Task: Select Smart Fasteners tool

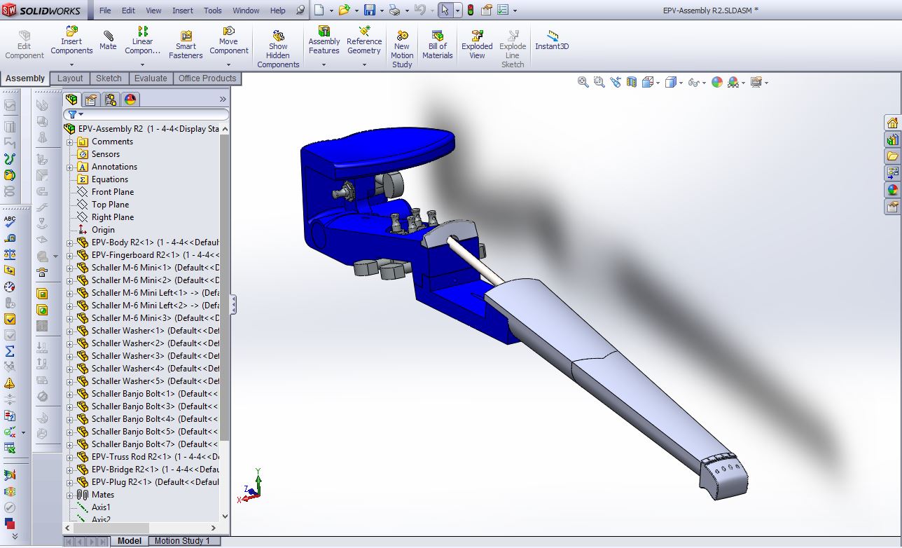Action: click(186, 45)
